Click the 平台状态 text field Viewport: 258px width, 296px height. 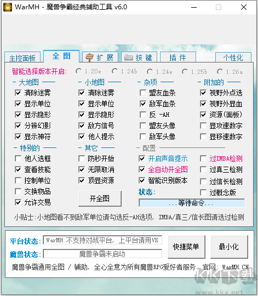coord(102,240)
